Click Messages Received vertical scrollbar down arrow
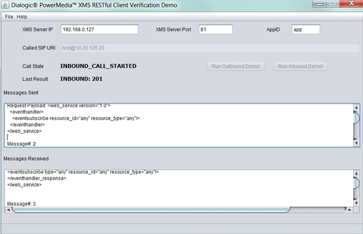 pyautogui.click(x=355, y=202)
